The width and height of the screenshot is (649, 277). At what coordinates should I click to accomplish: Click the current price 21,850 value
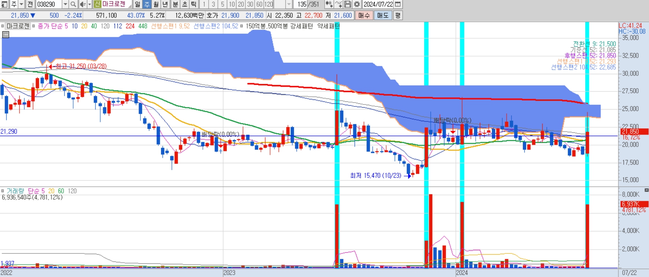pyautogui.click(x=20, y=15)
